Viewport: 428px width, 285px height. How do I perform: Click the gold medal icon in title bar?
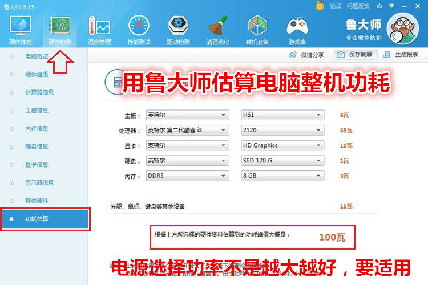pos(320,6)
